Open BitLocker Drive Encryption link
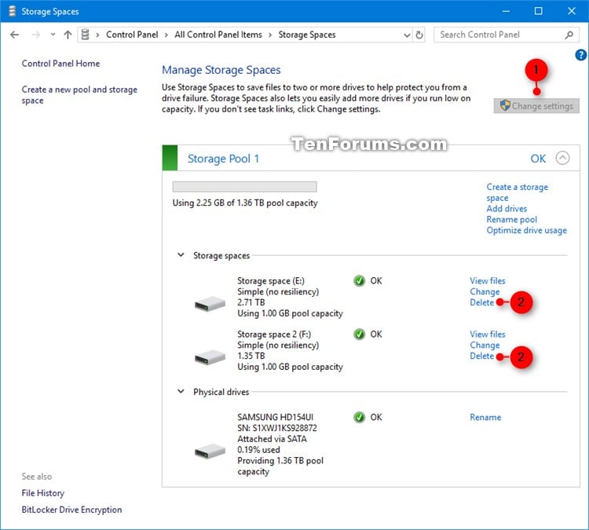Screen dimensions: 589x530 tap(71, 510)
